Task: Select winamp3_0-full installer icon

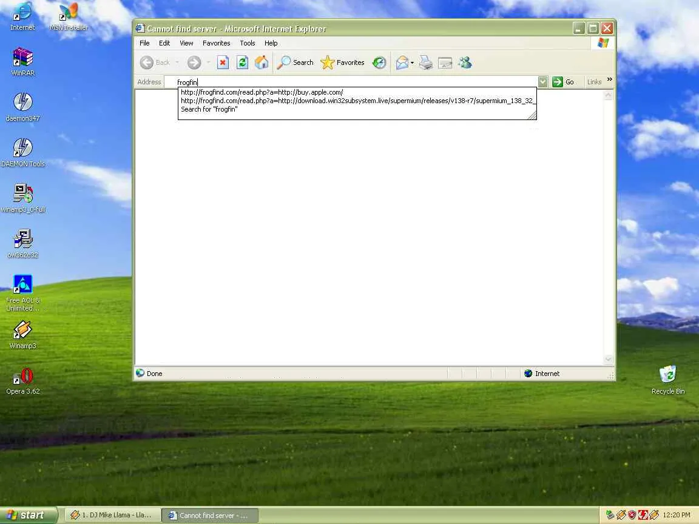Action: 22,198
